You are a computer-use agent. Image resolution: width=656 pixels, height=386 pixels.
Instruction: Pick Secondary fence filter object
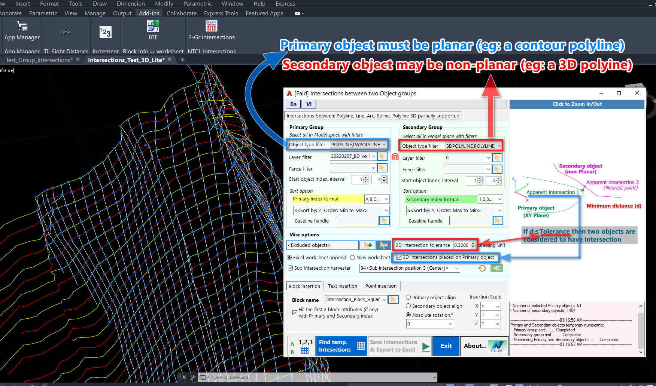497,169
